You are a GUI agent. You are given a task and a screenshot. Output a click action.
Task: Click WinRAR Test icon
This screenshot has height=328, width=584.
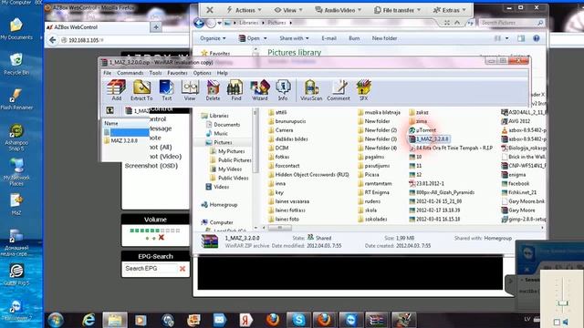(166, 89)
